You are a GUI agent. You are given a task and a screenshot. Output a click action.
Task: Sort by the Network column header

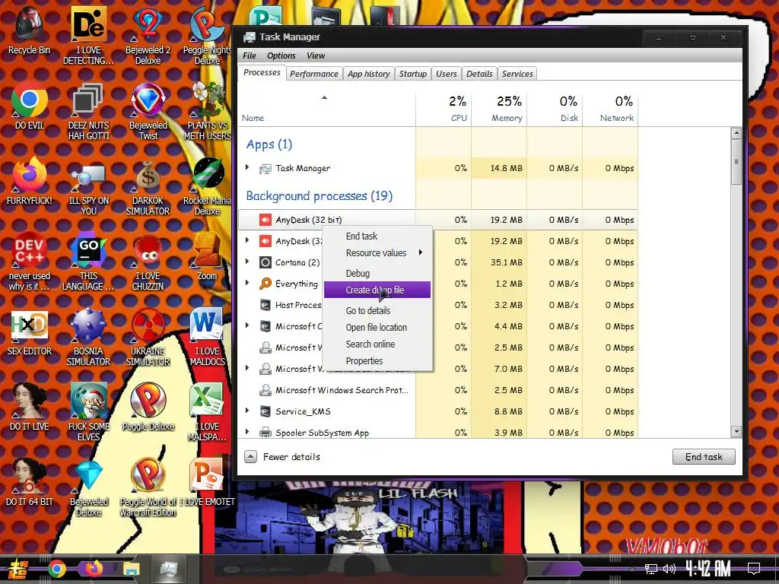click(610, 109)
